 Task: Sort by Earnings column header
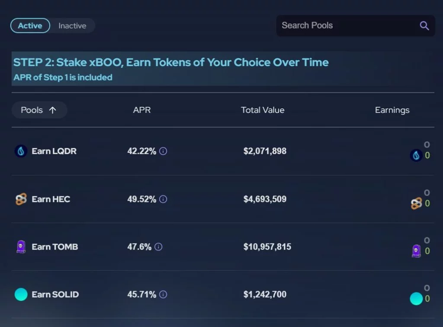(392, 110)
